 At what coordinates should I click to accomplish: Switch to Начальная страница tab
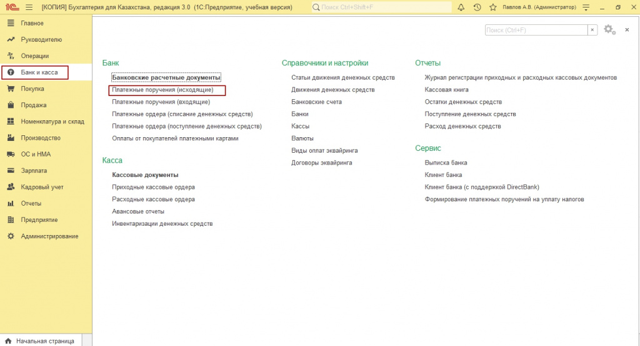41,341
